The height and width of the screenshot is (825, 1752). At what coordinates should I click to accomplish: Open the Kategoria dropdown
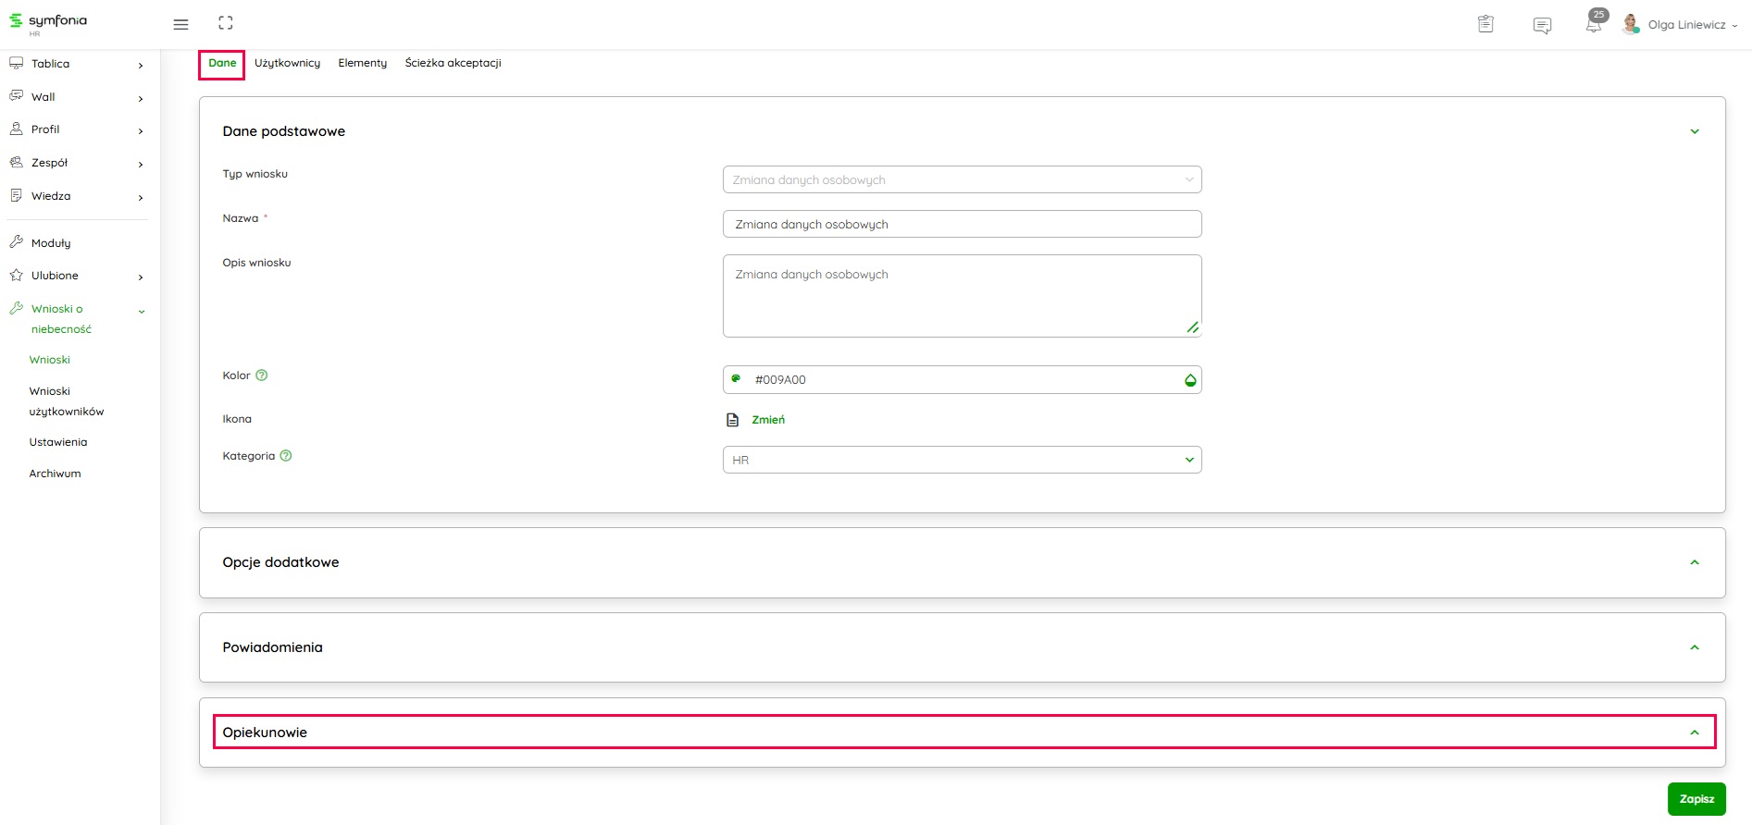click(962, 460)
